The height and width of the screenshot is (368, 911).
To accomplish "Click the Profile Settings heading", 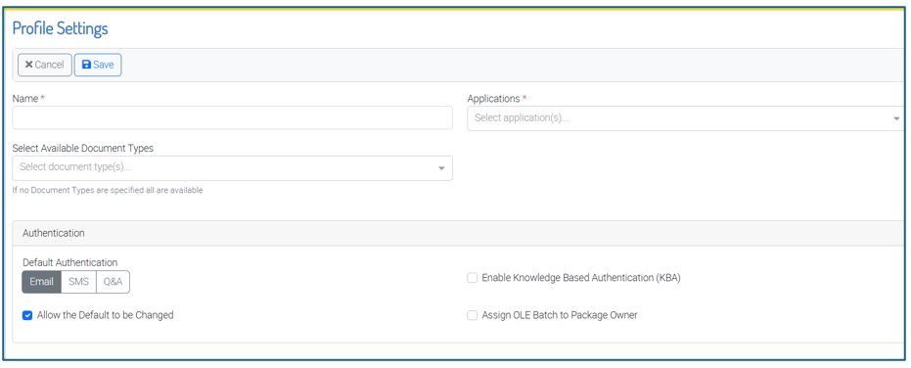I will (x=60, y=28).
